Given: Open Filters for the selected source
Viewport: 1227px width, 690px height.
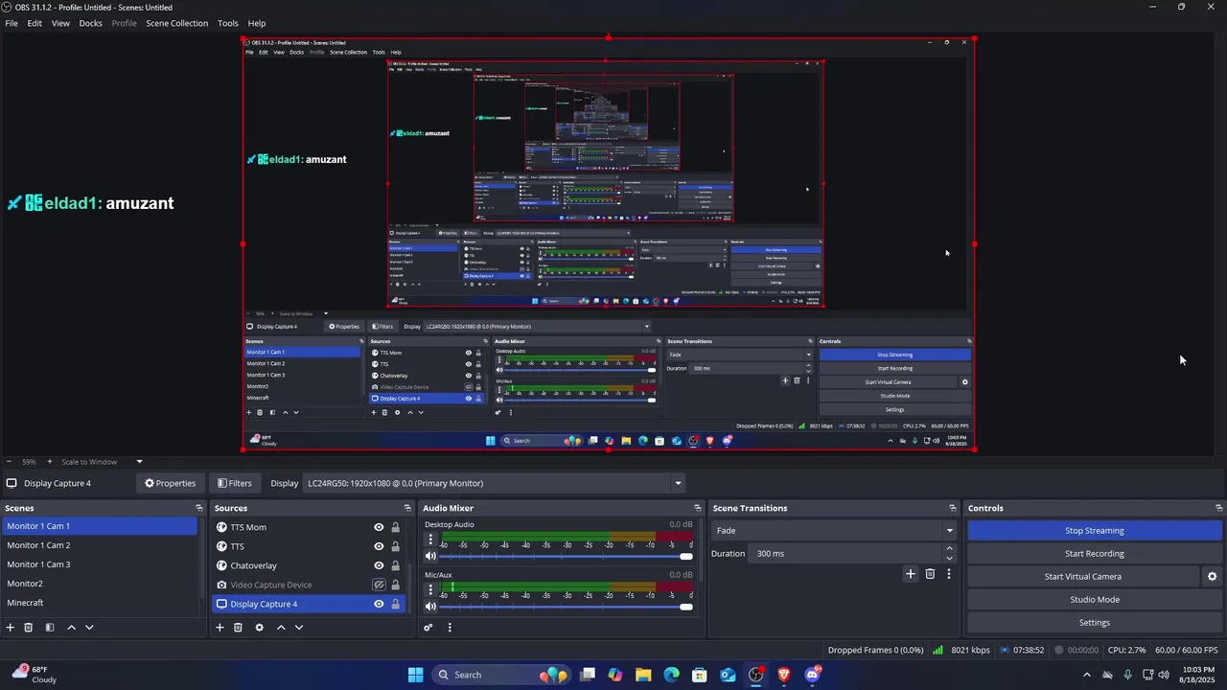Looking at the screenshot, I should point(234,483).
